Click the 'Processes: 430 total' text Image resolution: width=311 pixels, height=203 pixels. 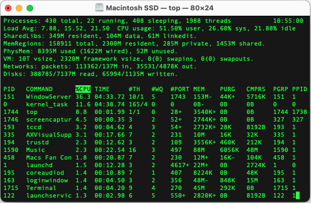[41, 21]
